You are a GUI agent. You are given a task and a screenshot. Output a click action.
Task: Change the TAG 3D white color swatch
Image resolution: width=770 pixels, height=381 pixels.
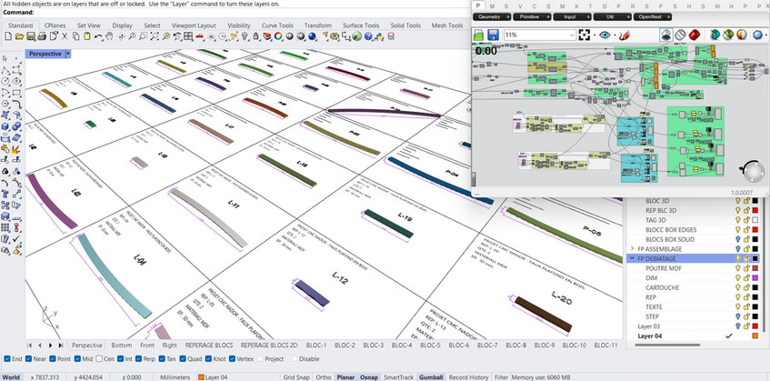(755, 220)
